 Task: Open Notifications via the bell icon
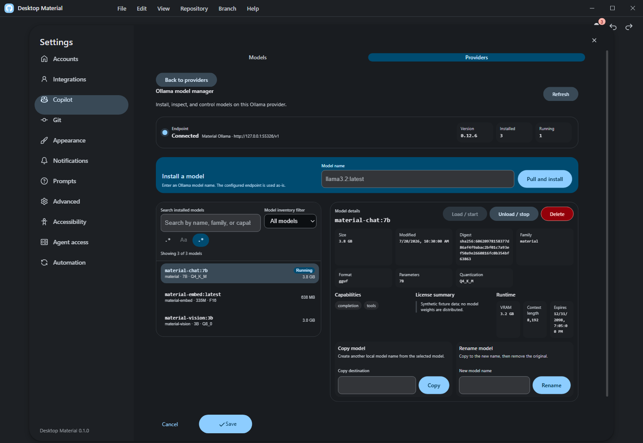pyautogui.click(x=44, y=161)
